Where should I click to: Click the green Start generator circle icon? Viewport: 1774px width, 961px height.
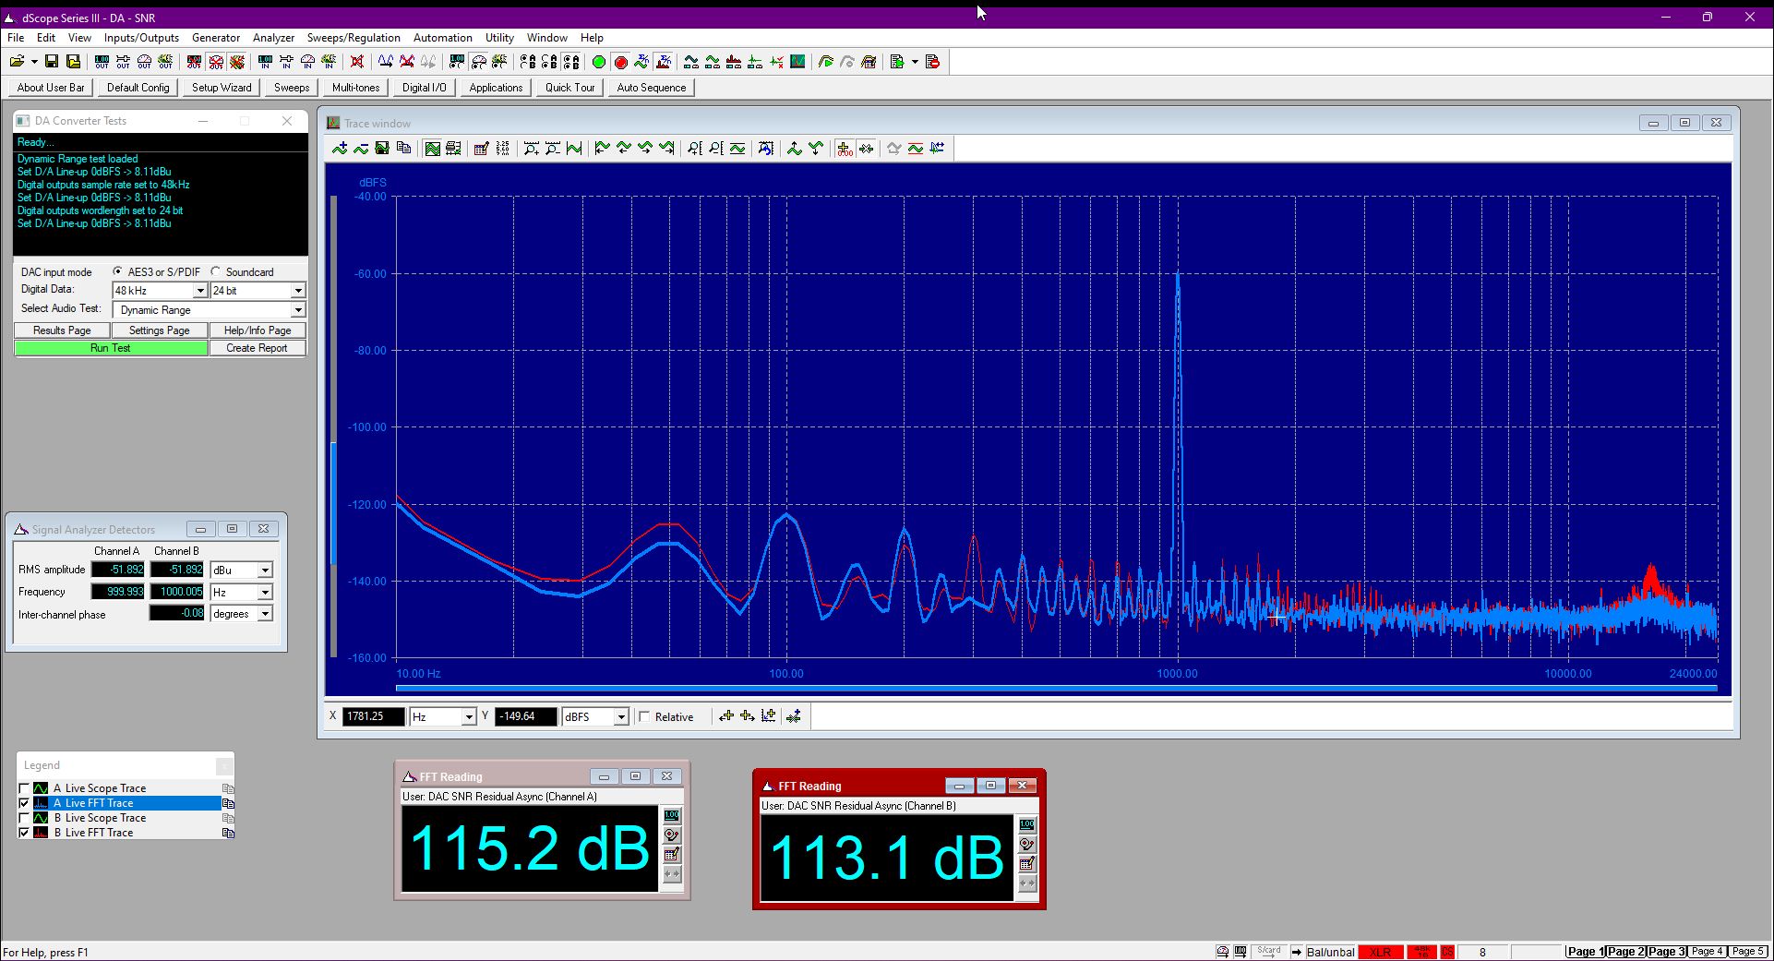[599, 62]
